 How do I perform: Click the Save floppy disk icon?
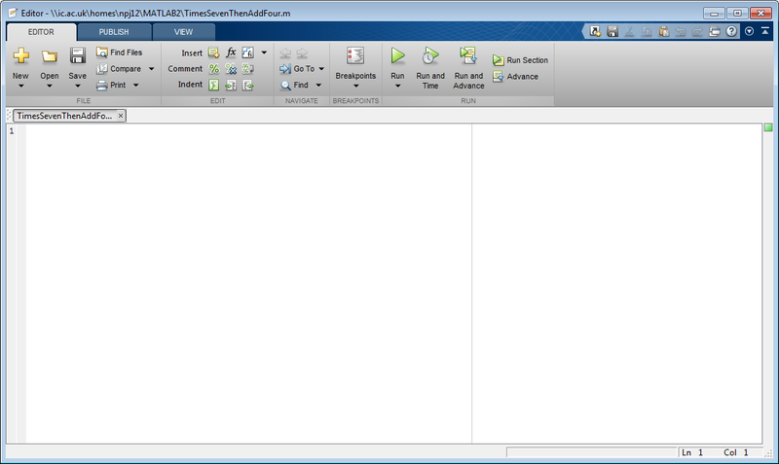click(78, 55)
